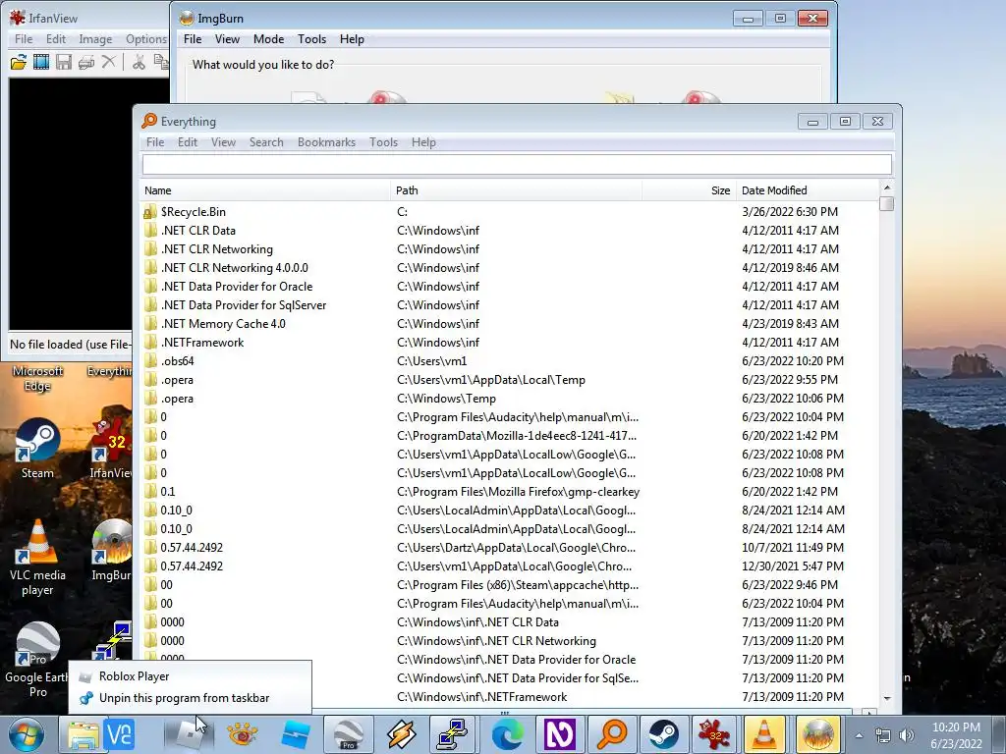1006x754 pixels.
Task: Open the Steam desktop shortcut
Action: click(37, 448)
